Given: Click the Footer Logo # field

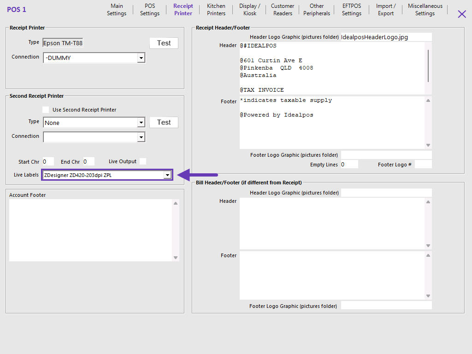Looking at the screenshot, I should [x=423, y=165].
